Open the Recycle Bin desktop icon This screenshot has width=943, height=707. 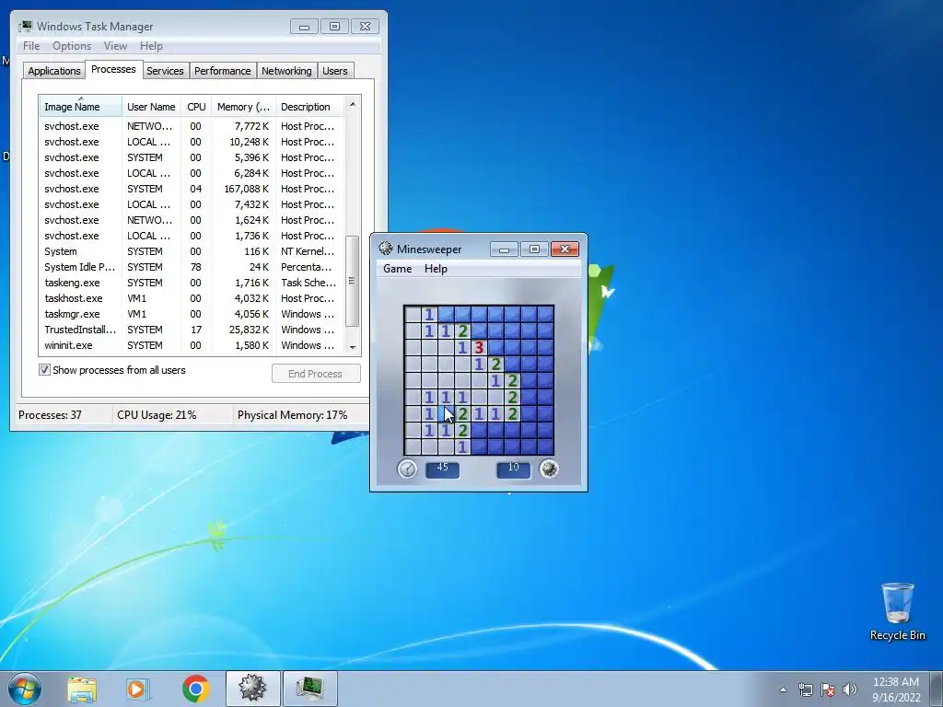click(897, 611)
